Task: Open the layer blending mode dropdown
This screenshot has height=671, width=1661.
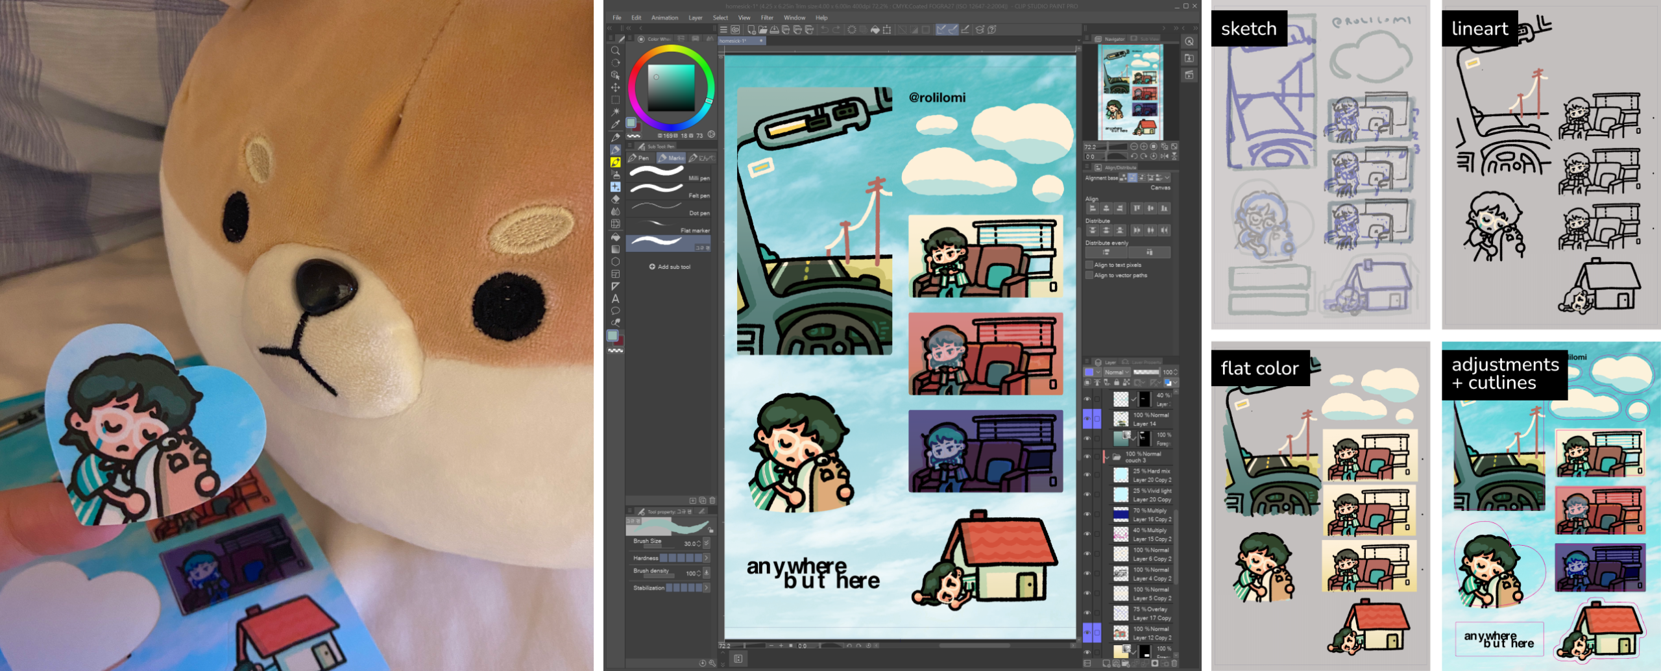Action: point(1117,372)
